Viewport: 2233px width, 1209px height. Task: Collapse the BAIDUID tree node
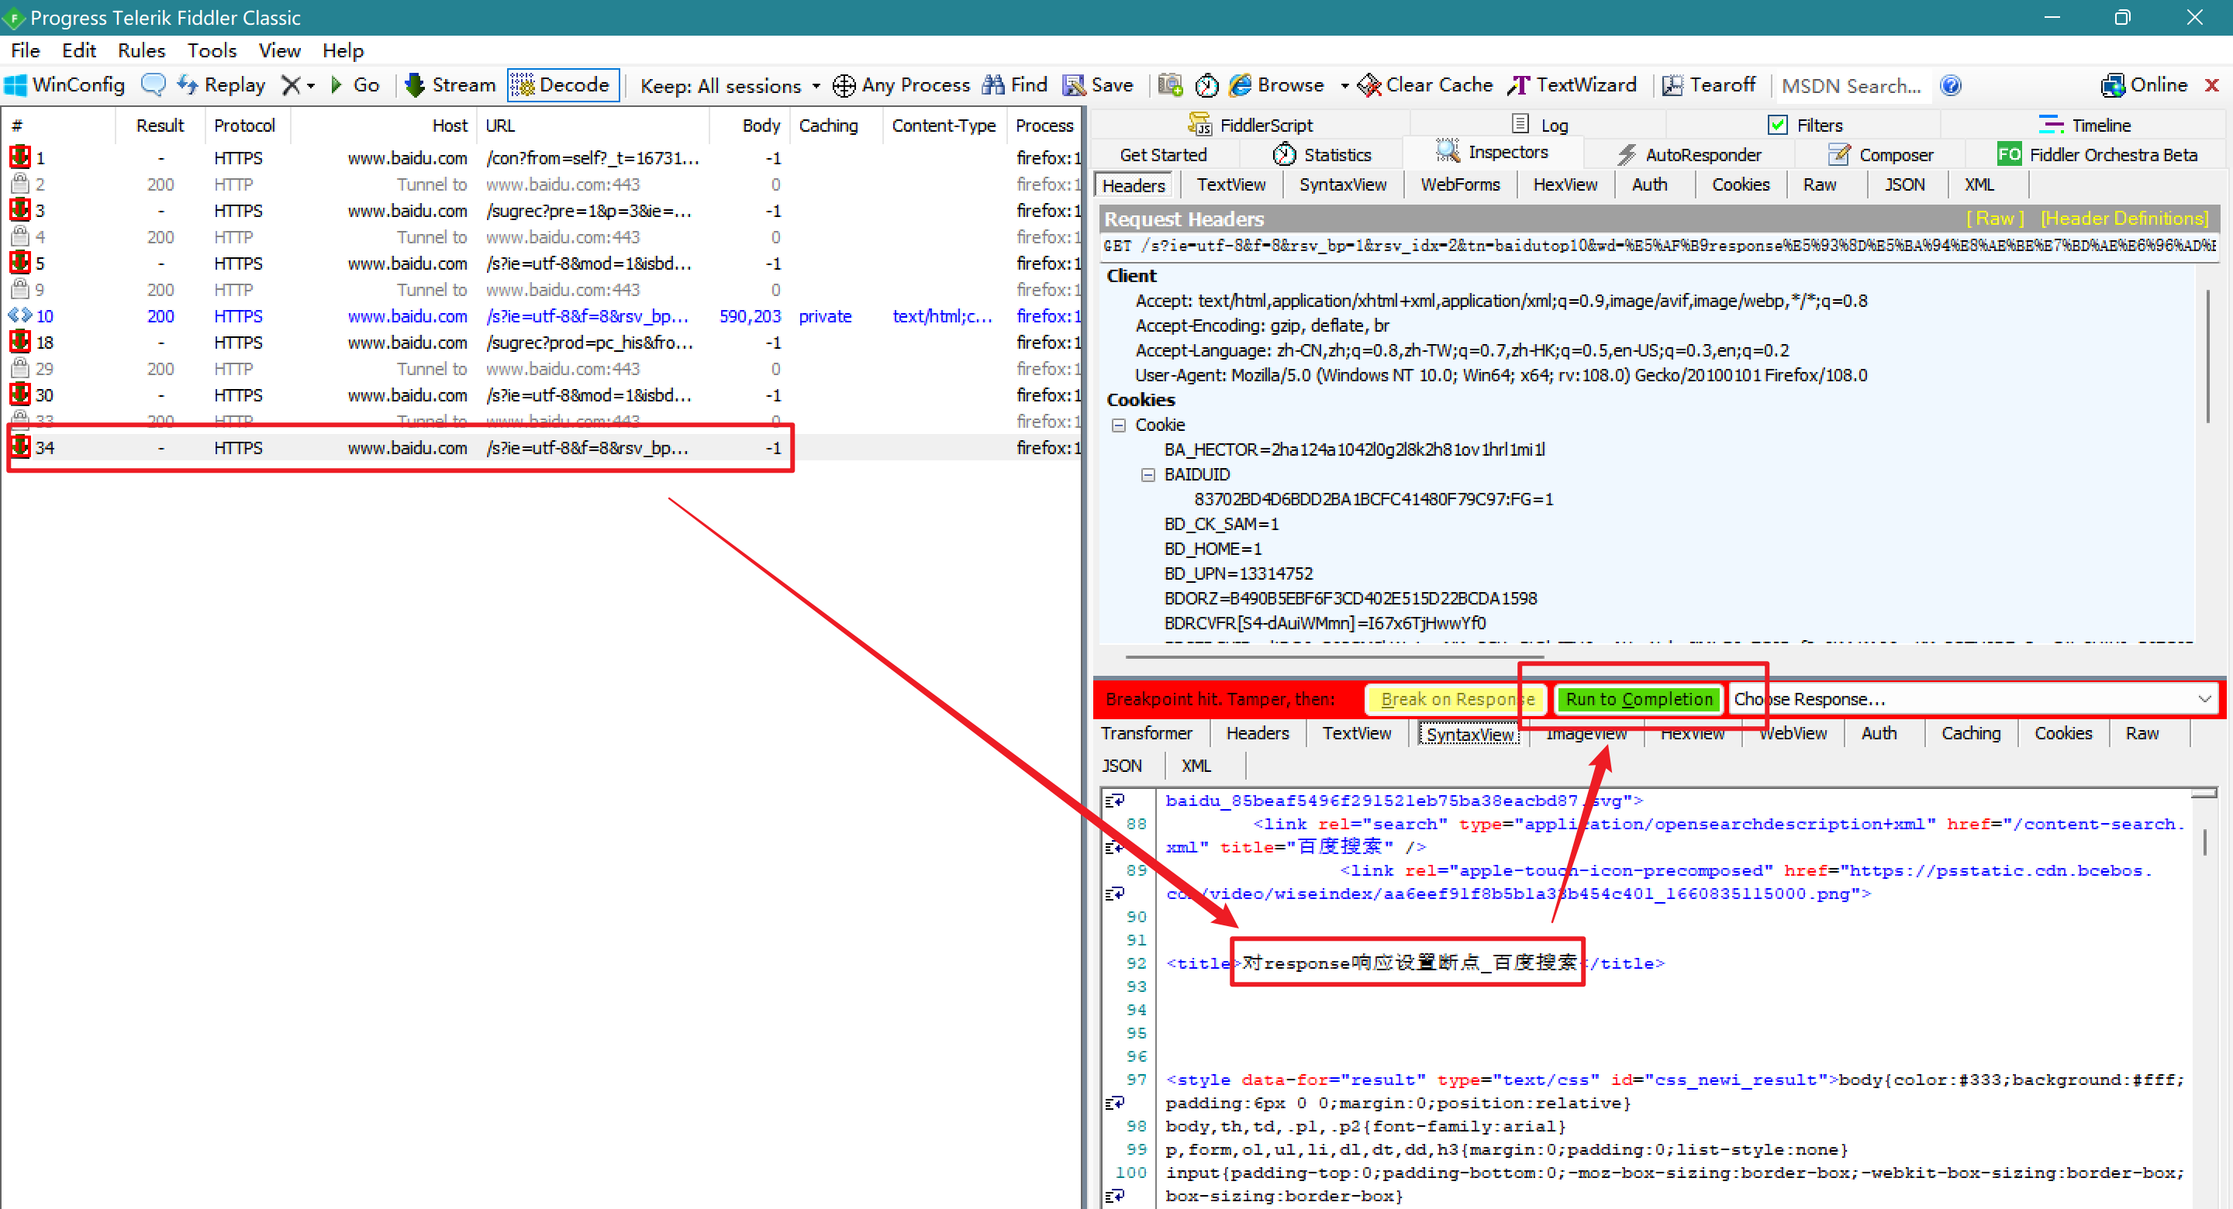point(1148,474)
